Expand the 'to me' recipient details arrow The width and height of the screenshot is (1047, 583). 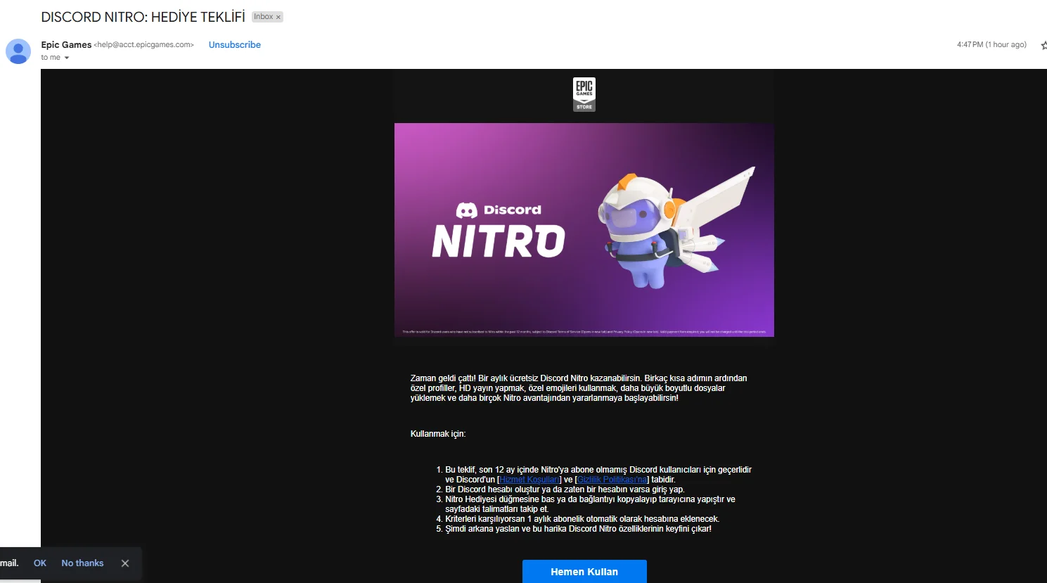[67, 58]
